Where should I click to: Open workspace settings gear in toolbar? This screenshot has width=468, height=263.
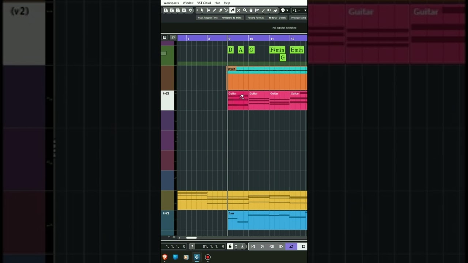pos(190,10)
